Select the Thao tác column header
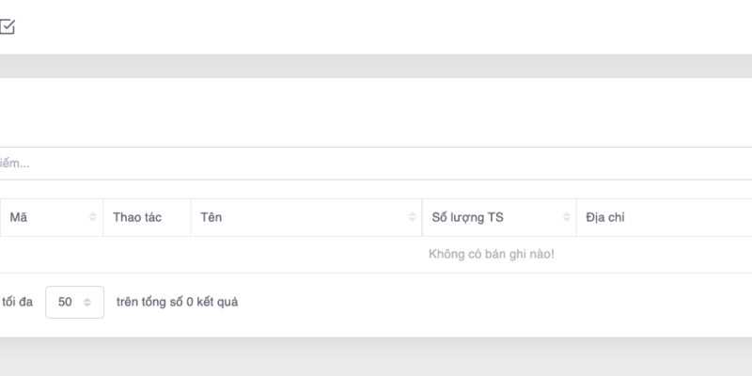This screenshot has height=376, width=752. (x=137, y=217)
